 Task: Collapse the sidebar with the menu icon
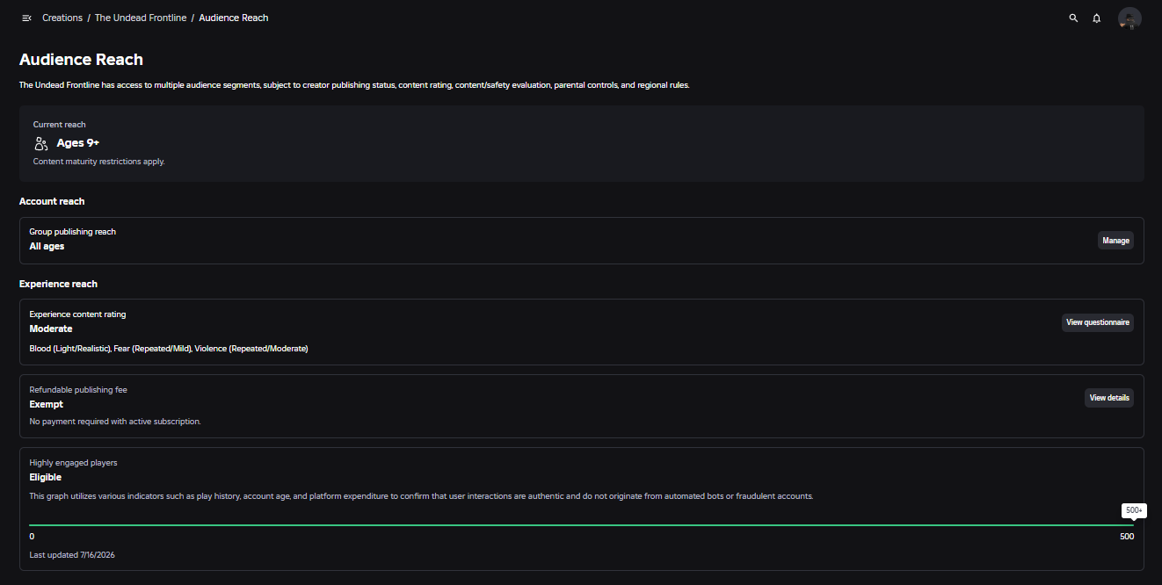26,18
